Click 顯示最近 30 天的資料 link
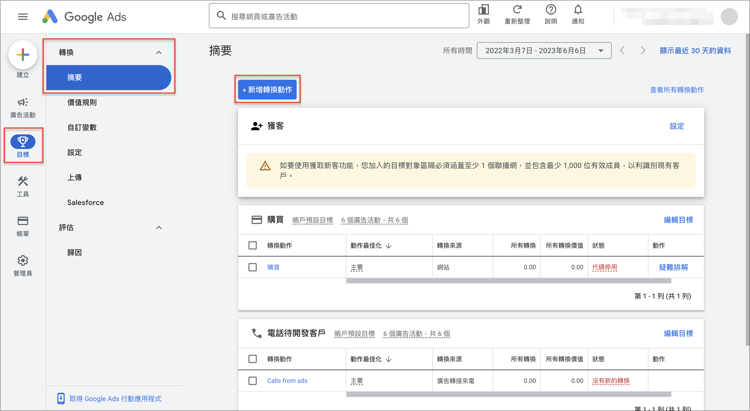 695,50
